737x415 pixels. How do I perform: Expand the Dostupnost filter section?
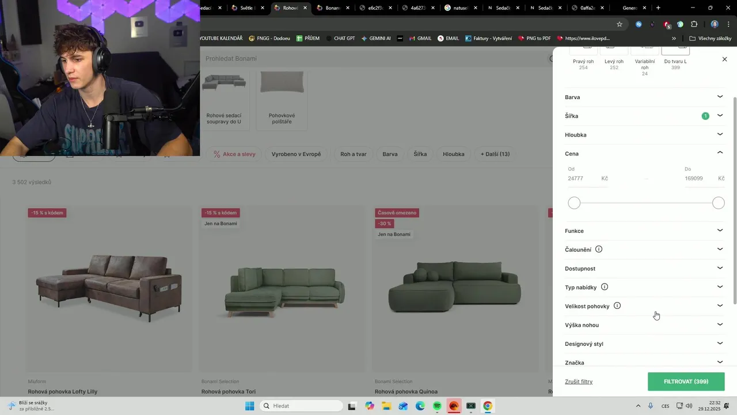coord(644,268)
